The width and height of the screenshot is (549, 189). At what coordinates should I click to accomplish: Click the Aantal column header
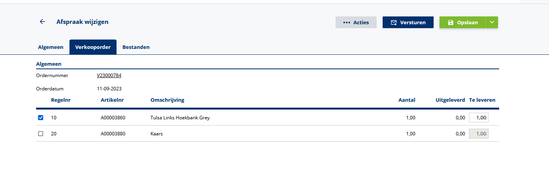coord(407,100)
